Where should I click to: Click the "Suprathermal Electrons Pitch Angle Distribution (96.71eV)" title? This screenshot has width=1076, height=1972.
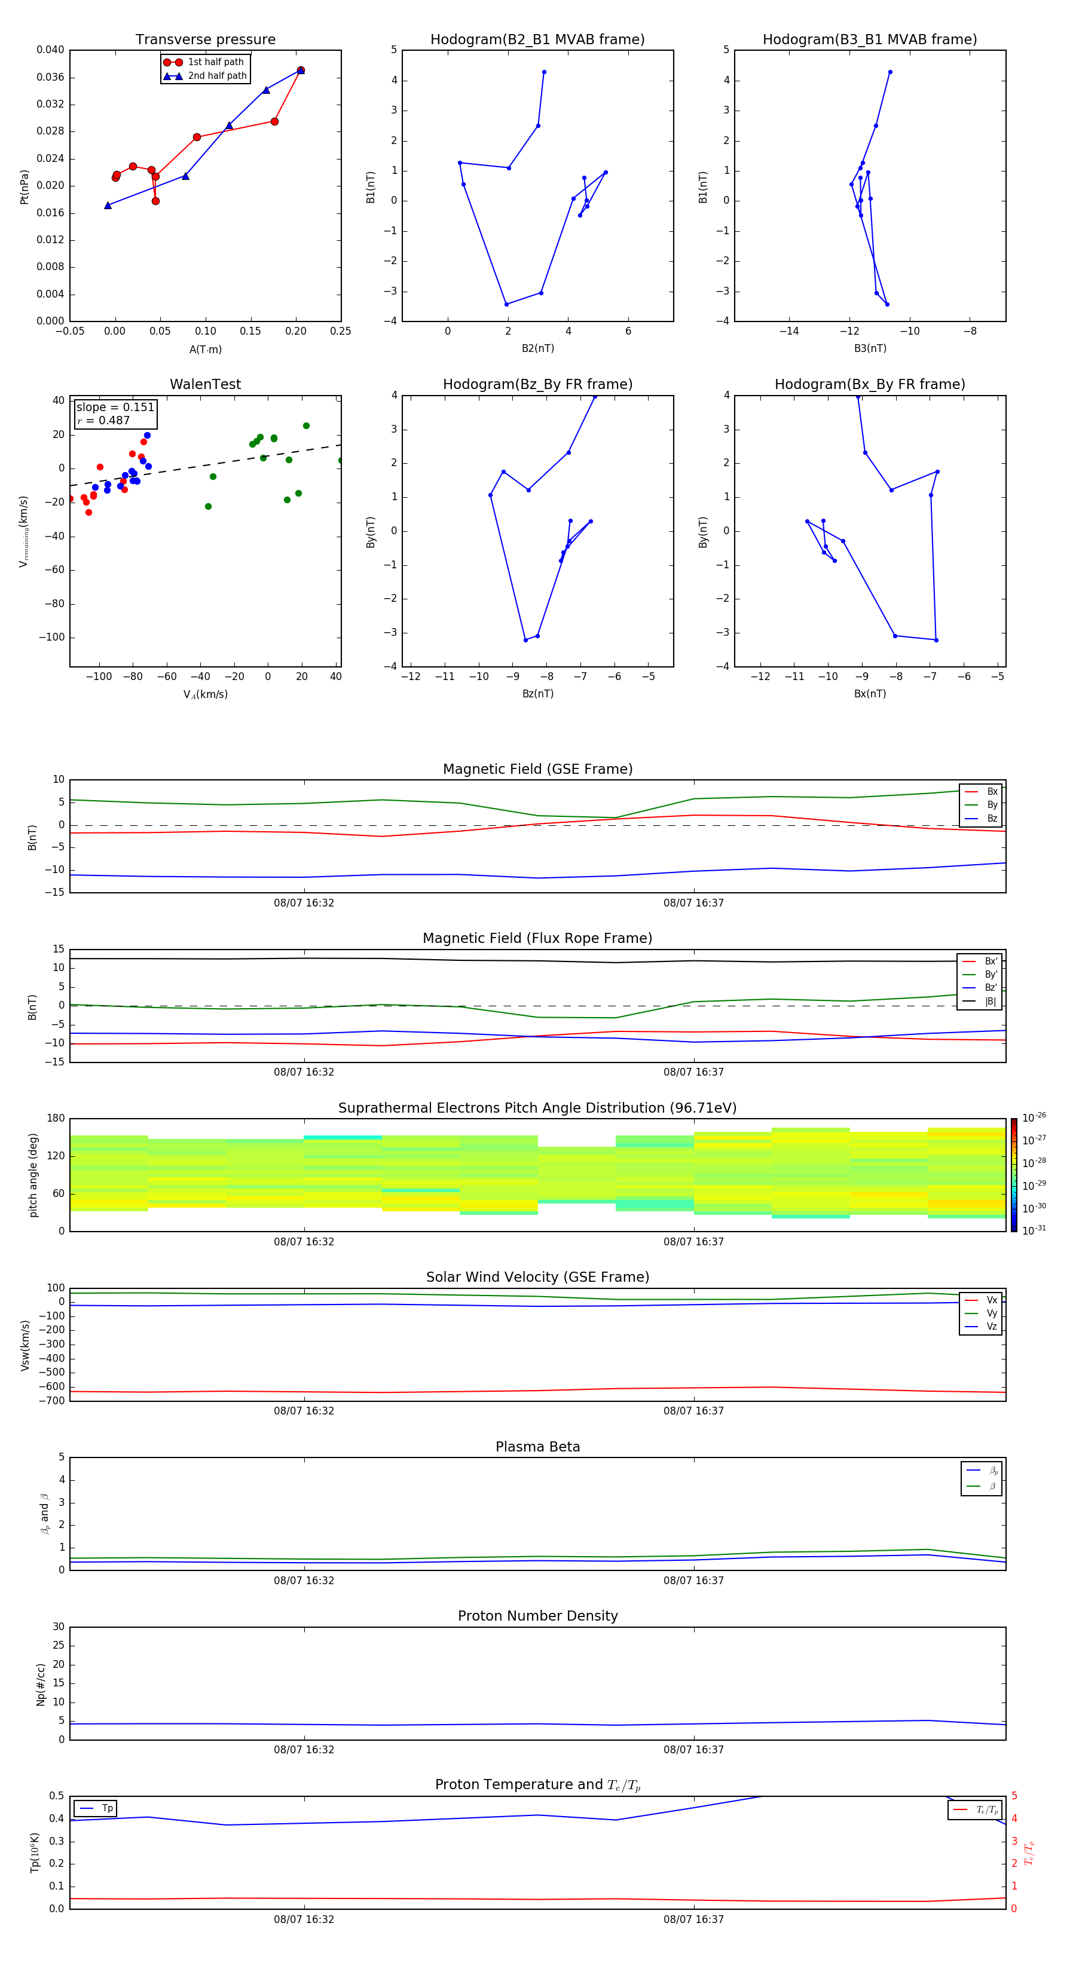tap(537, 1109)
